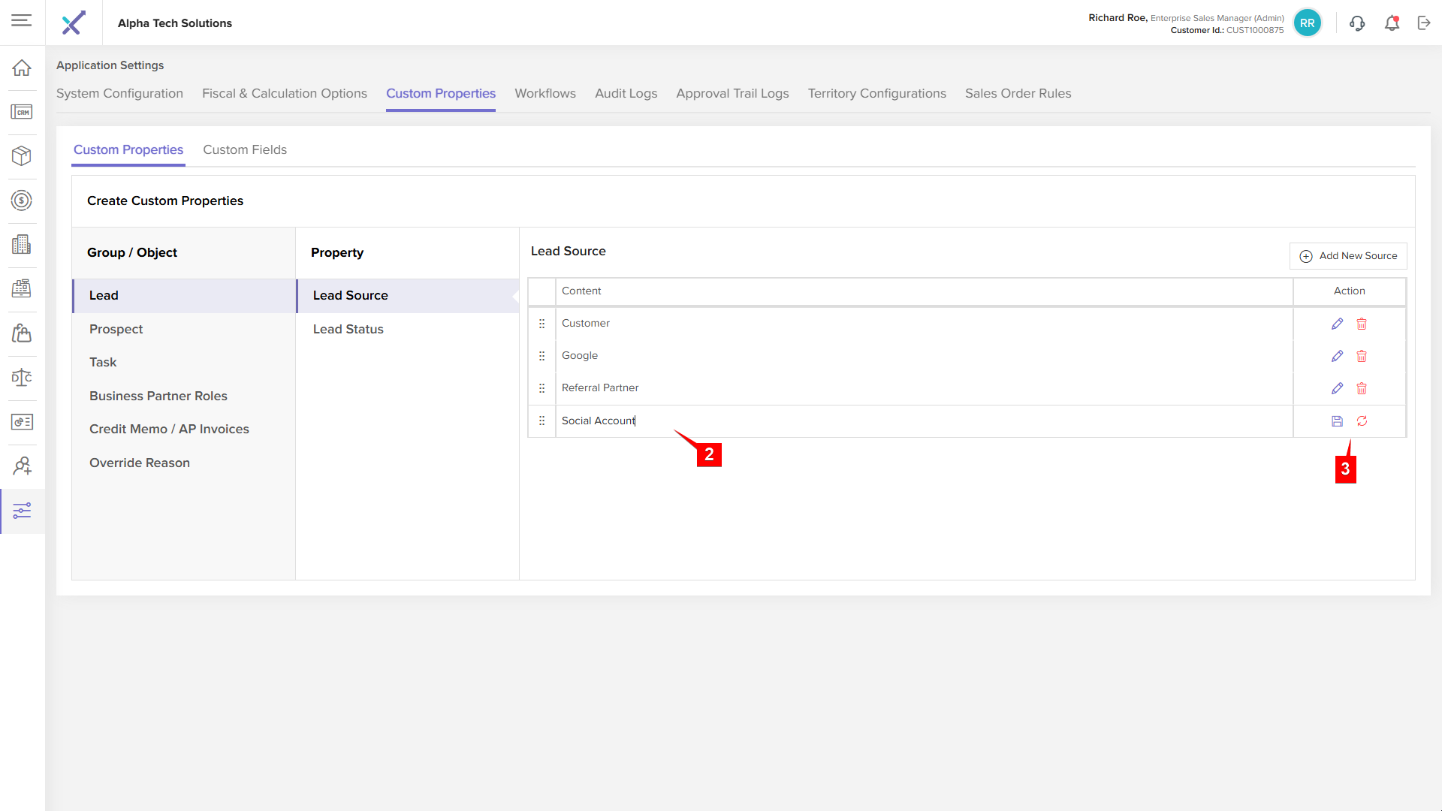Viewport: 1442px width, 811px height.
Task: Open the Workflows tab
Action: pos(545,93)
